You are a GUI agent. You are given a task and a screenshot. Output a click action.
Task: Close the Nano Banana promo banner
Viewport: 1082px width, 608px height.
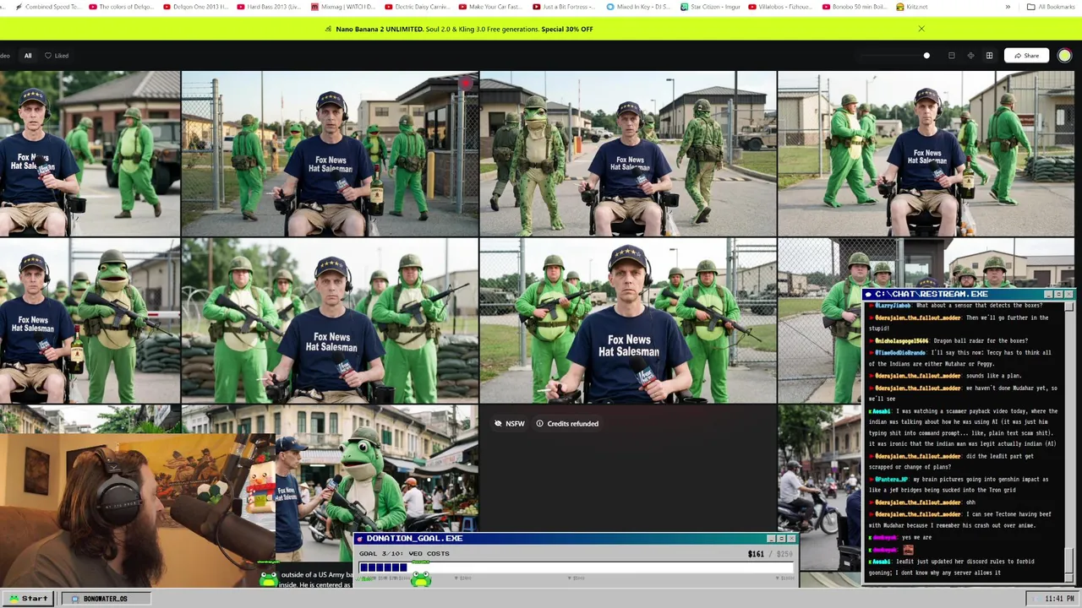pyautogui.click(x=921, y=29)
